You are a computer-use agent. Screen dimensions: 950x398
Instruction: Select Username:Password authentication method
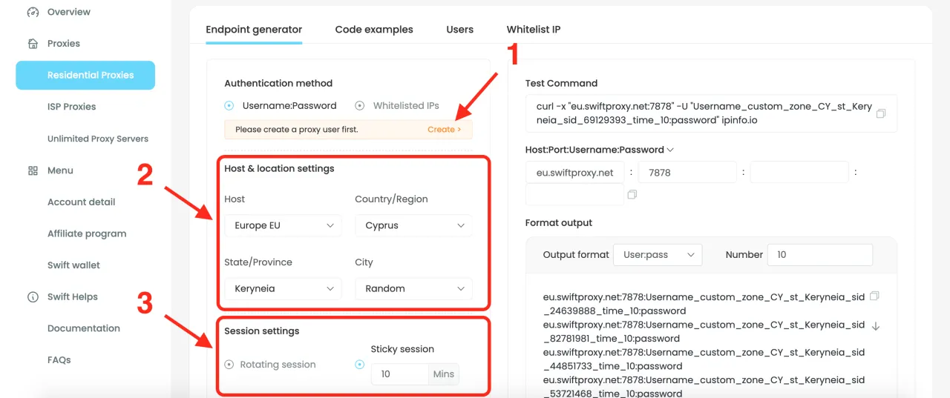click(229, 106)
